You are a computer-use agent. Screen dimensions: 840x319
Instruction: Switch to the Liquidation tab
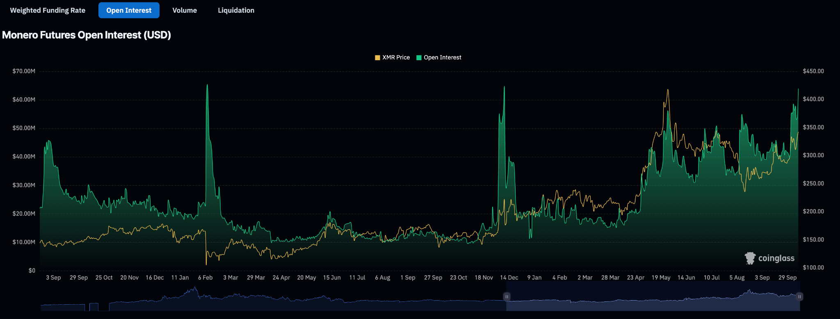(x=236, y=10)
